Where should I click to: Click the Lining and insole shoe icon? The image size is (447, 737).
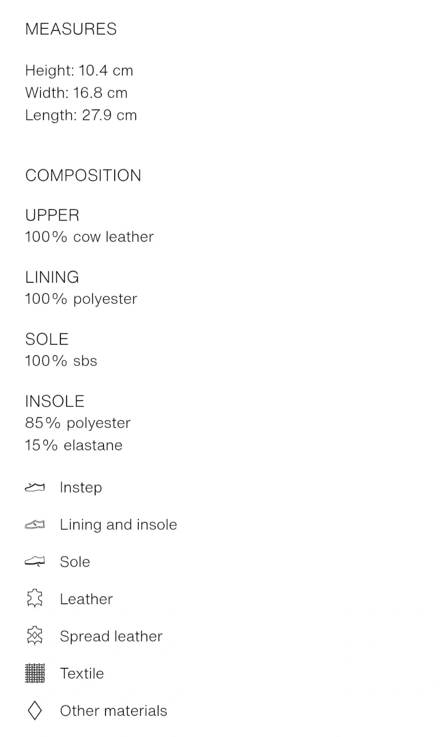click(34, 525)
